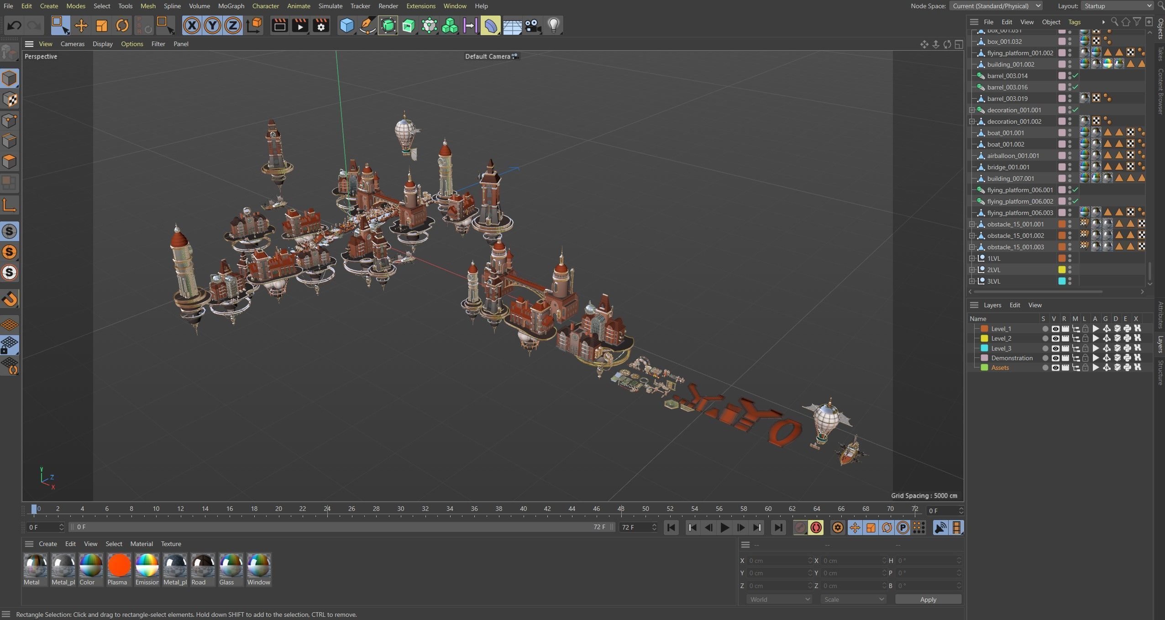Select the Glass material thumbnail
This screenshot has width=1165, height=620.
pyautogui.click(x=231, y=566)
